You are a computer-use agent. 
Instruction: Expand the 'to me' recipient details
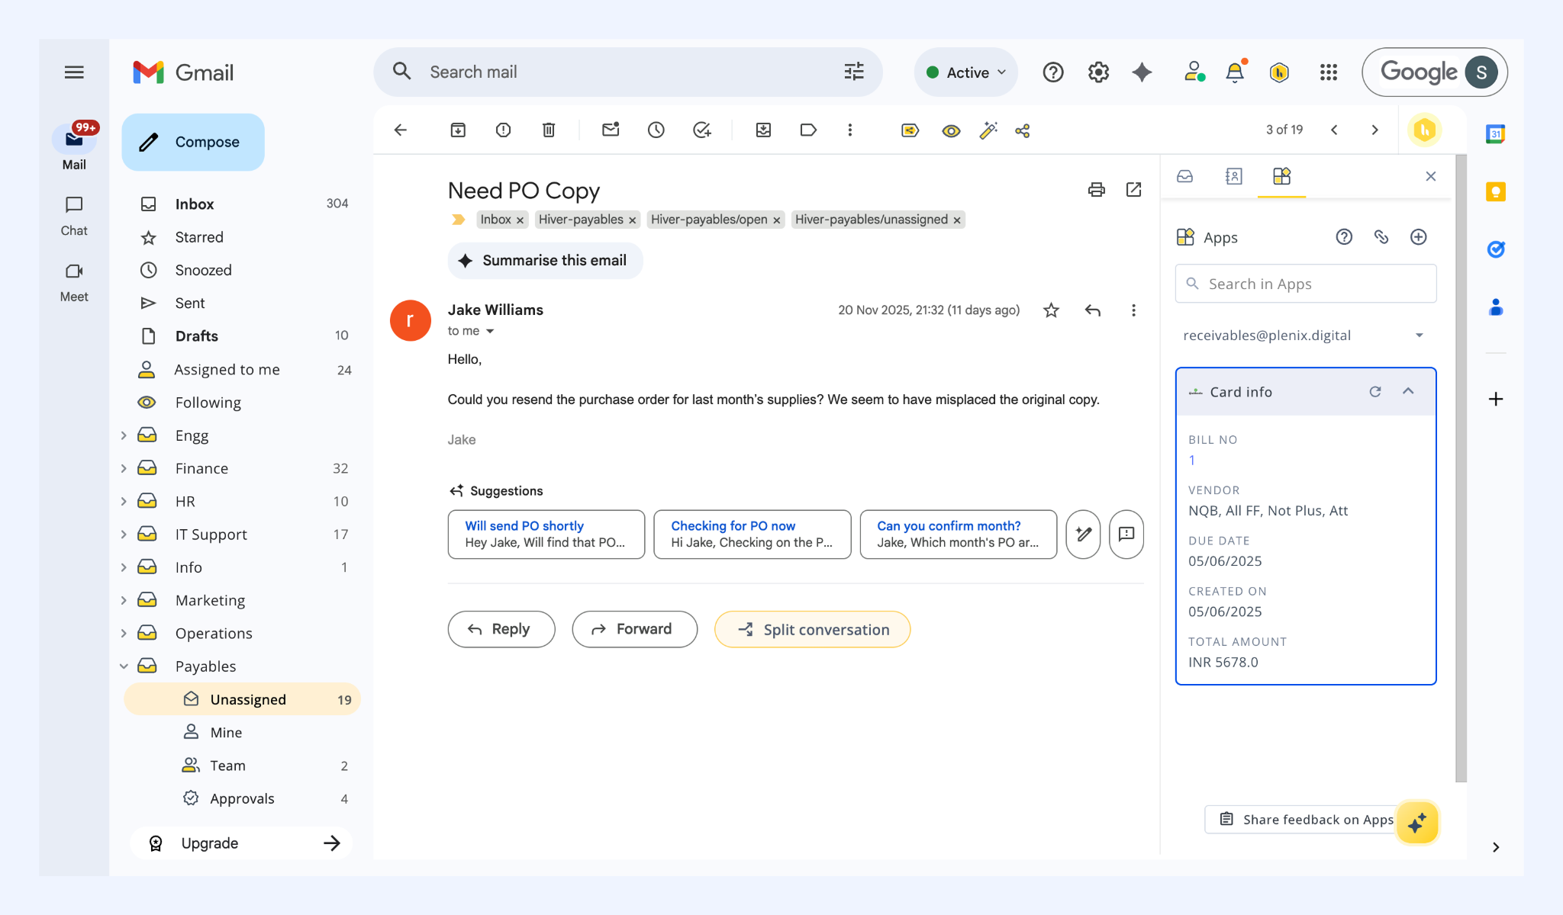490,331
